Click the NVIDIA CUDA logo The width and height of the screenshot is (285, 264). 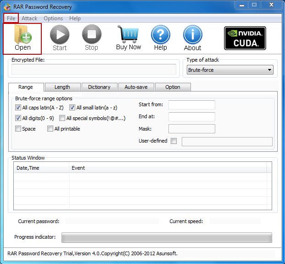pyautogui.click(x=245, y=38)
